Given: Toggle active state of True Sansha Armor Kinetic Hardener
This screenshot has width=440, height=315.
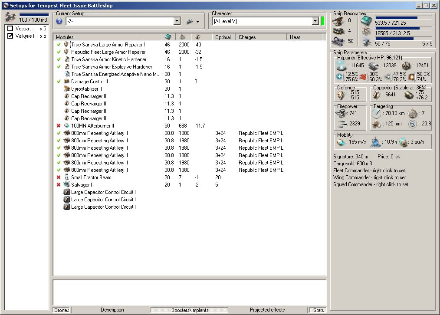Looking at the screenshot, I should click(x=59, y=59).
